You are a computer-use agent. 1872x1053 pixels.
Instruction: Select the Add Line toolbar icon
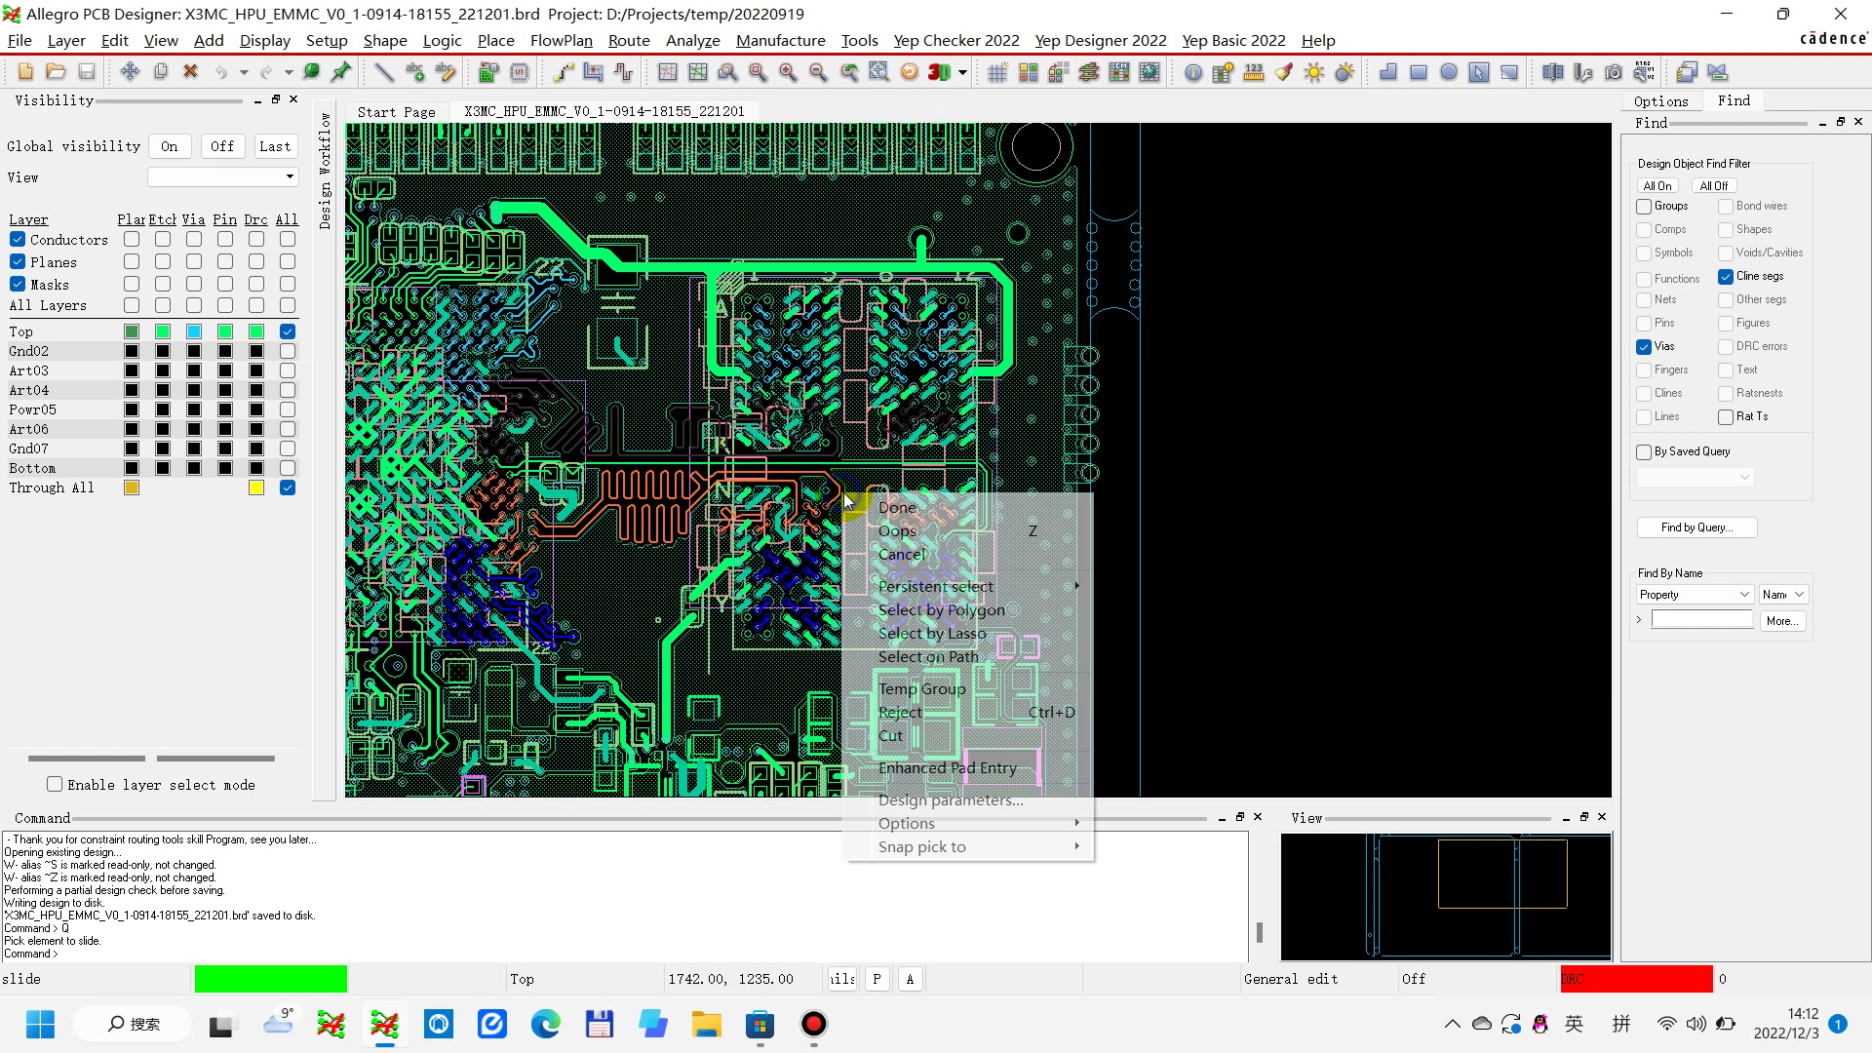pyautogui.click(x=384, y=72)
